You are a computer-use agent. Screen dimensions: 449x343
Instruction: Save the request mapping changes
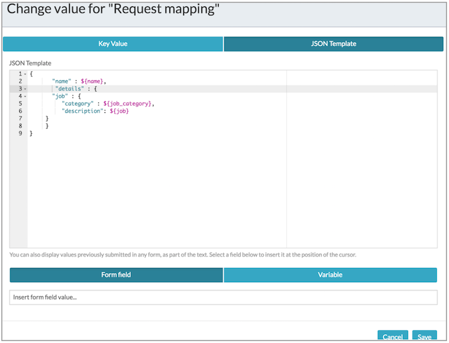(424, 337)
